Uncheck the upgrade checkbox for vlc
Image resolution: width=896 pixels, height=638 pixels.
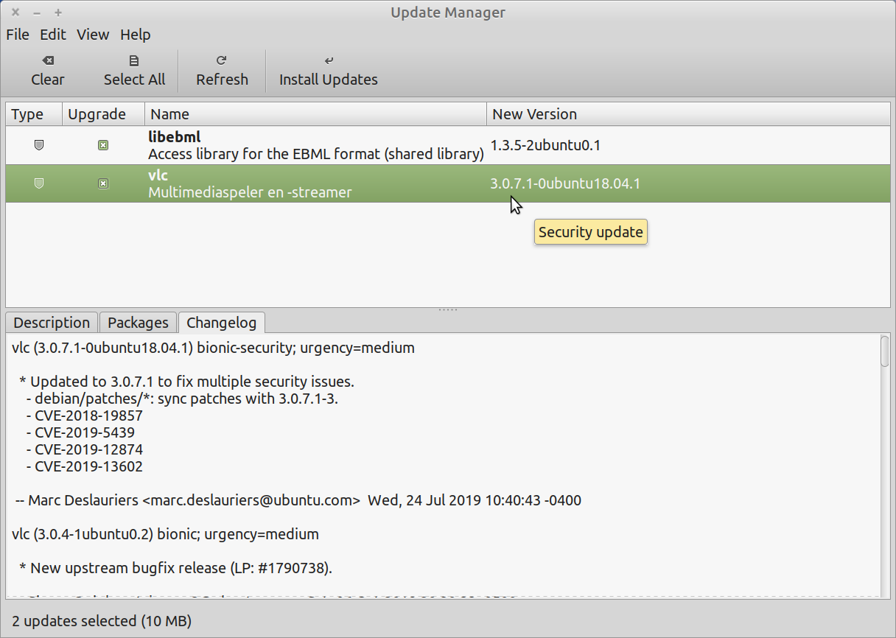click(103, 183)
